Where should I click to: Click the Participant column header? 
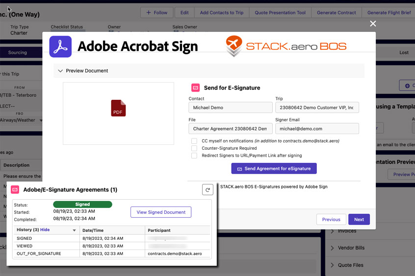click(x=178, y=230)
